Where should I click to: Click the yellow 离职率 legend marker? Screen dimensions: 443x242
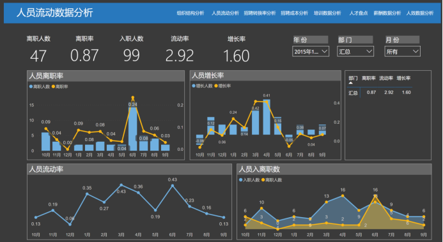(53, 87)
